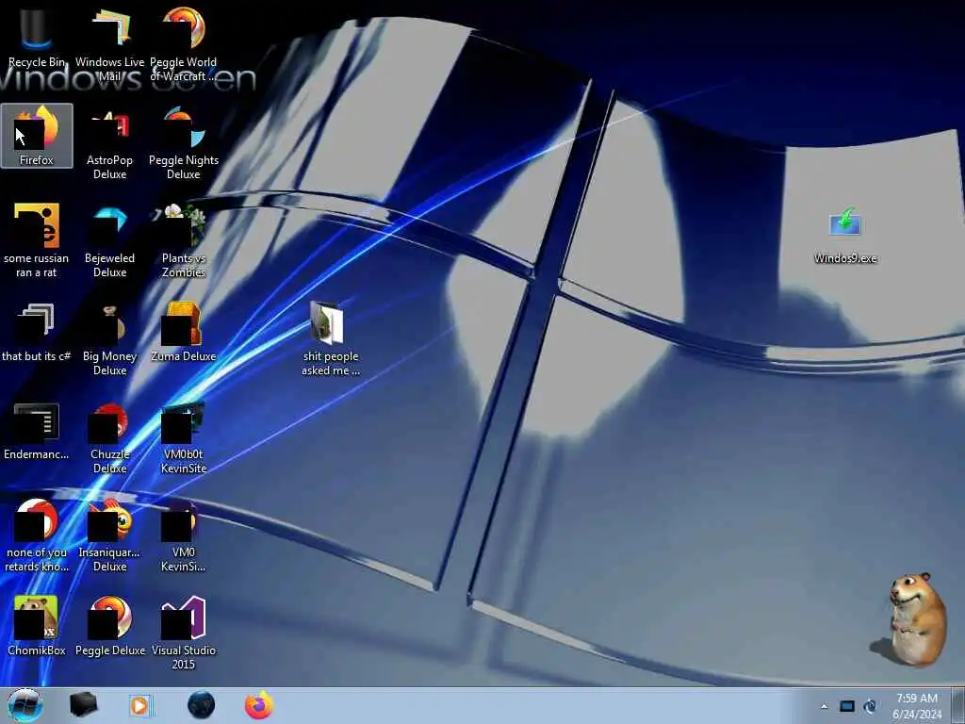Select the Visual Studio 2015 icon
The width and height of the screenshot is (965, 724).
[x=184, y=633]
